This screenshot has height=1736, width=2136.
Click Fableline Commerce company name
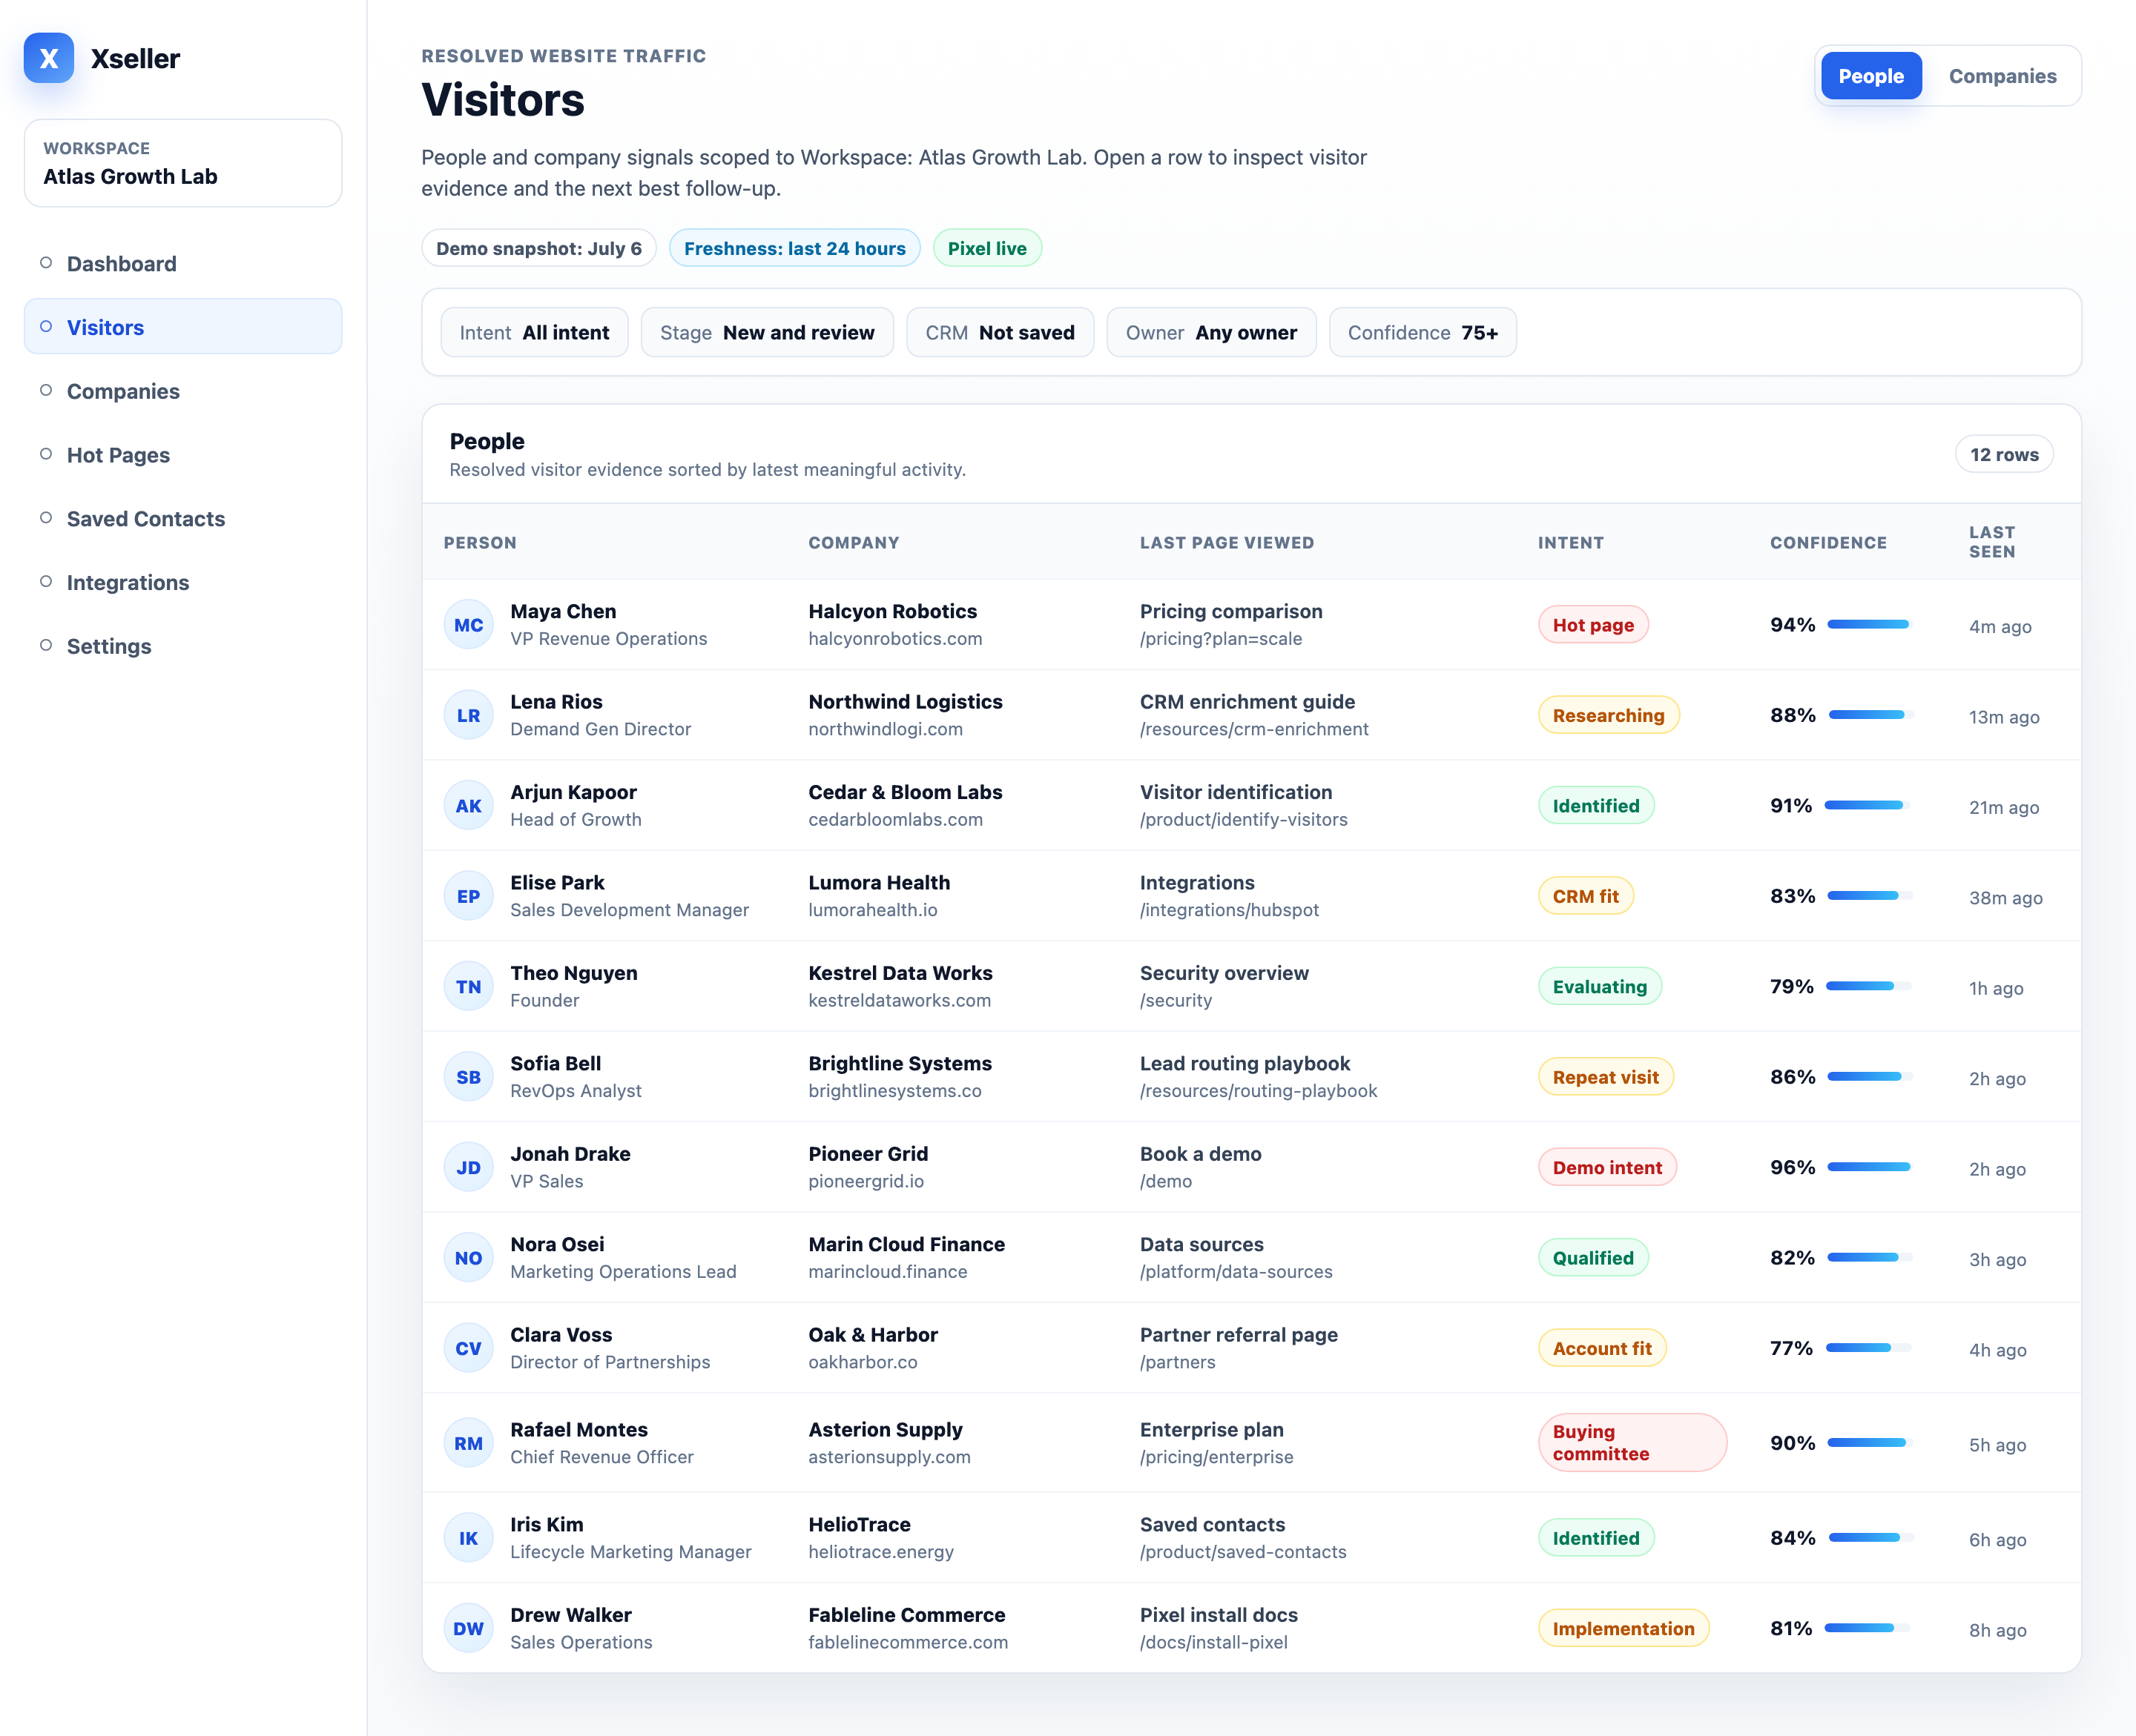[906, 1615]
